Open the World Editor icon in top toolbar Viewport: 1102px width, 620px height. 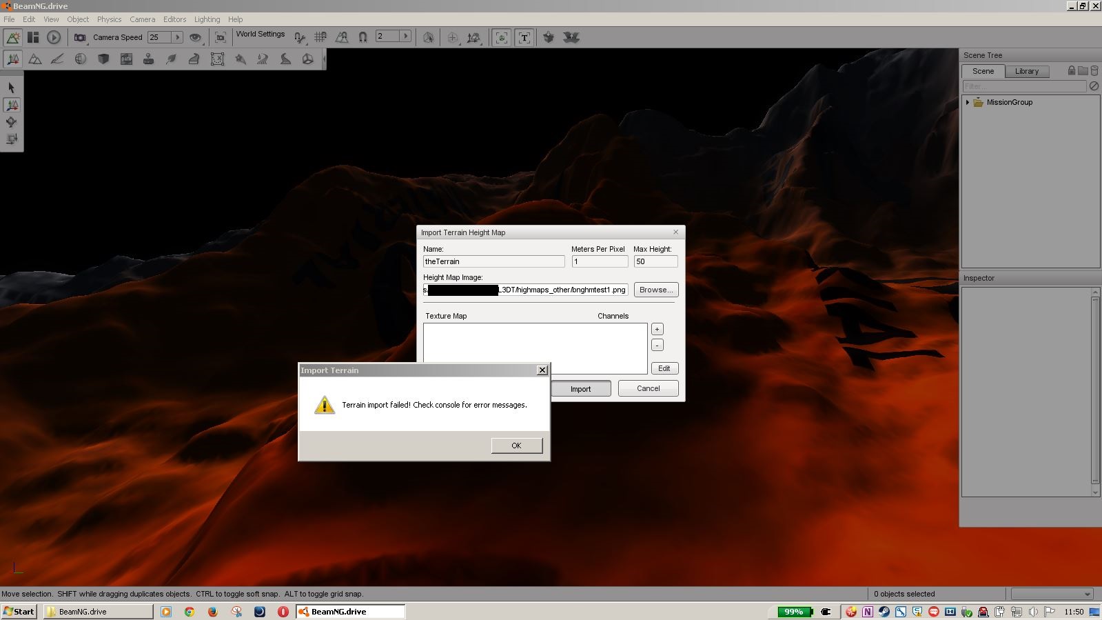click(12, 37)
